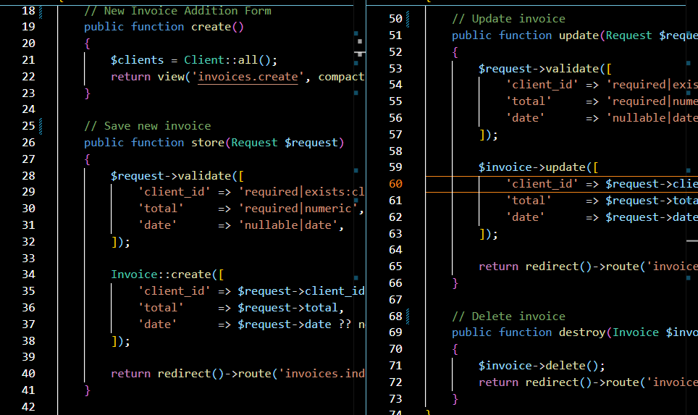Click 'Request' type hint on line 51
698x415 pixels.
click(x=628, y=35)
